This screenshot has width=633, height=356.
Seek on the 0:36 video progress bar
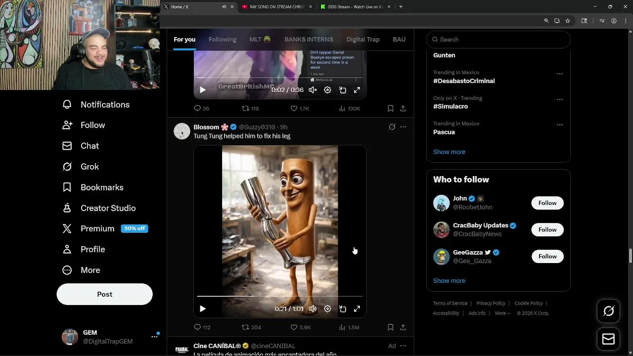tap(279, 78)
